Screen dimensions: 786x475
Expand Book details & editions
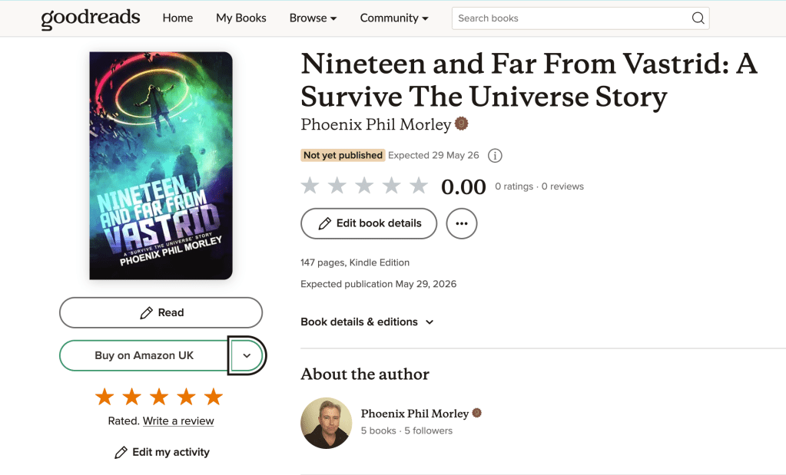coord(367,322)
